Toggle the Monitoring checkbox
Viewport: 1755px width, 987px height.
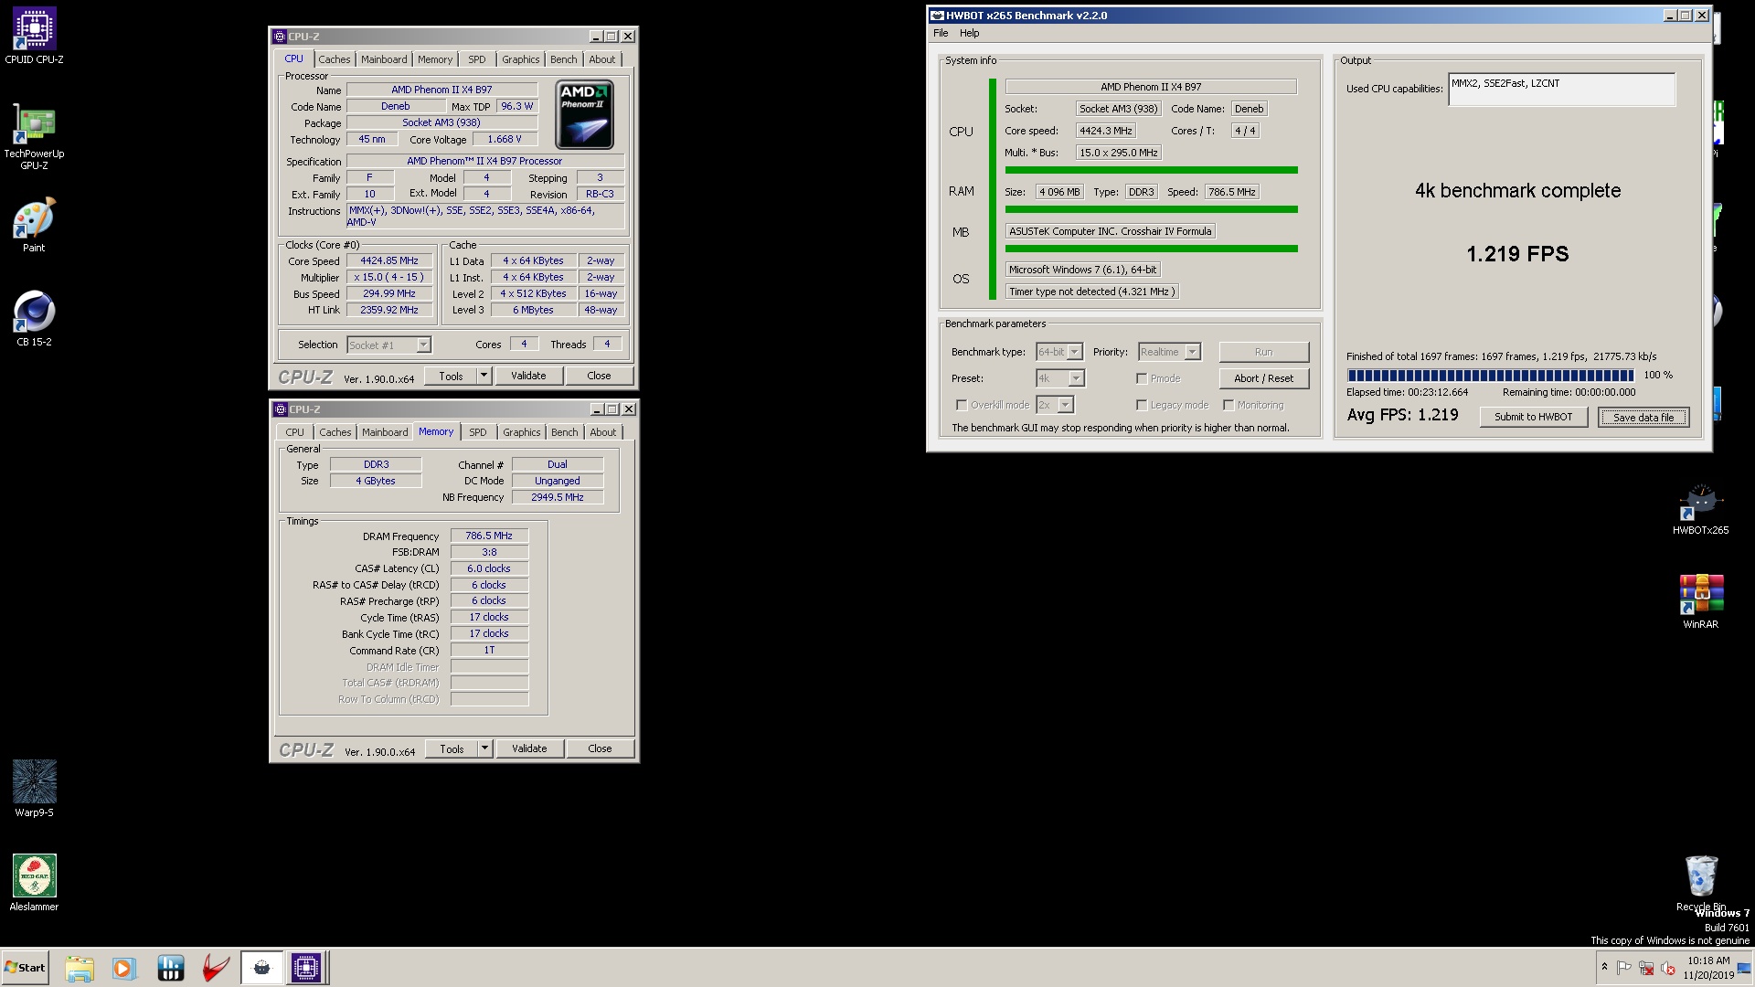pos(1228,405)
